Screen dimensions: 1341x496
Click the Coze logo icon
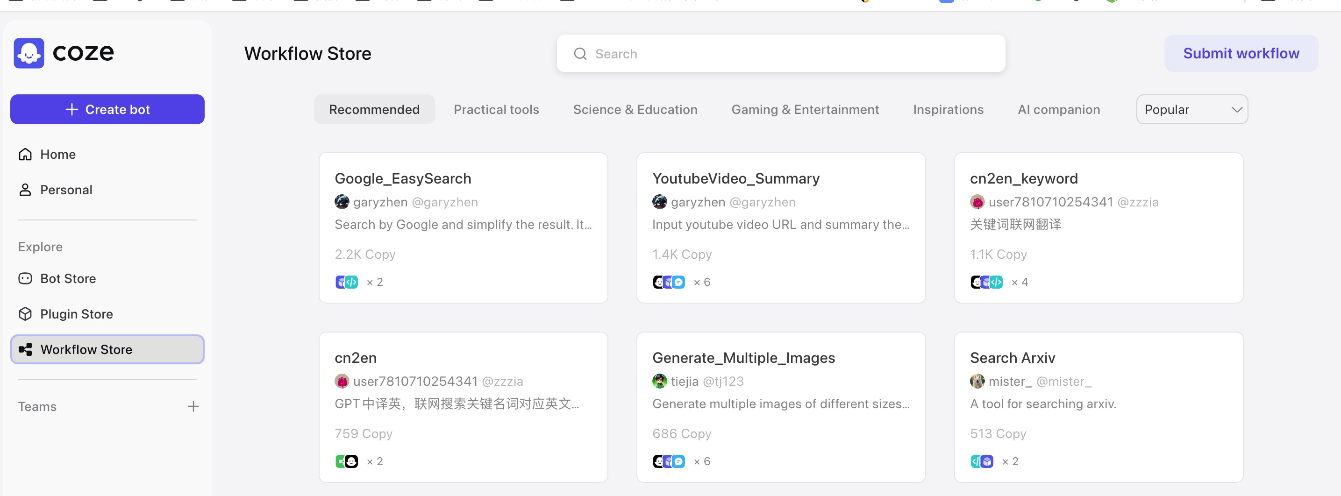pyautogui.click(x=29, y=53)
